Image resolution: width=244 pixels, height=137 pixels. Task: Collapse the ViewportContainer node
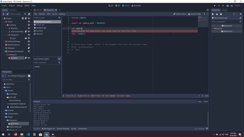[4, 51]
